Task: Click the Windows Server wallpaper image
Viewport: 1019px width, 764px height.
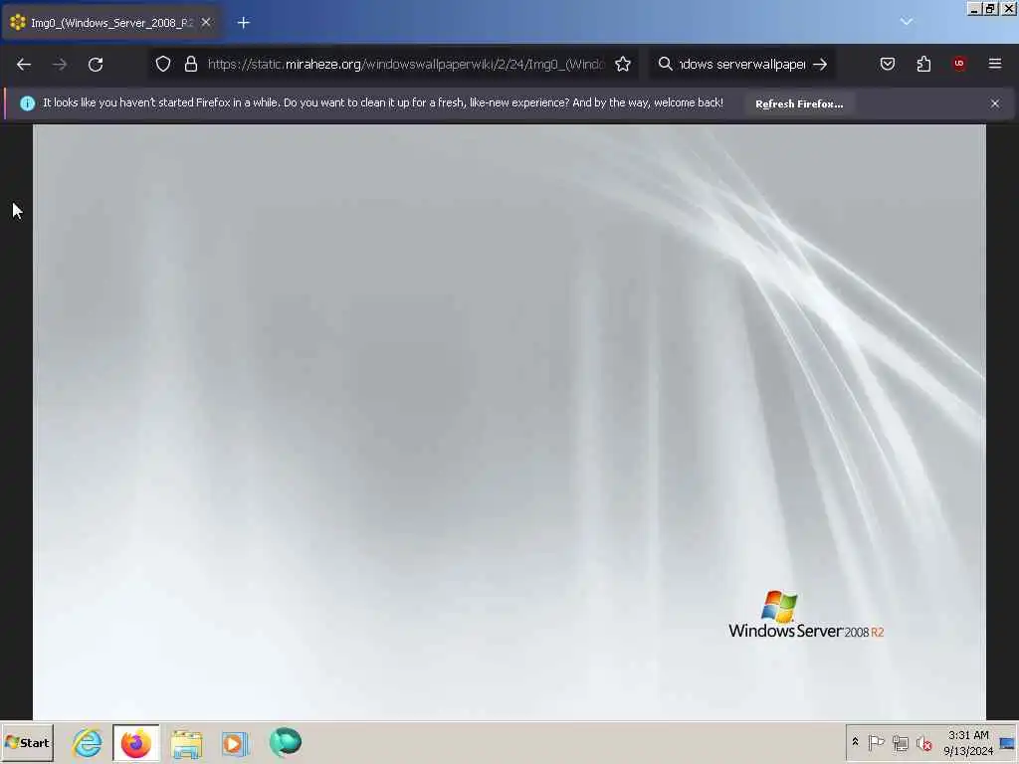Action: pos(509,422)
